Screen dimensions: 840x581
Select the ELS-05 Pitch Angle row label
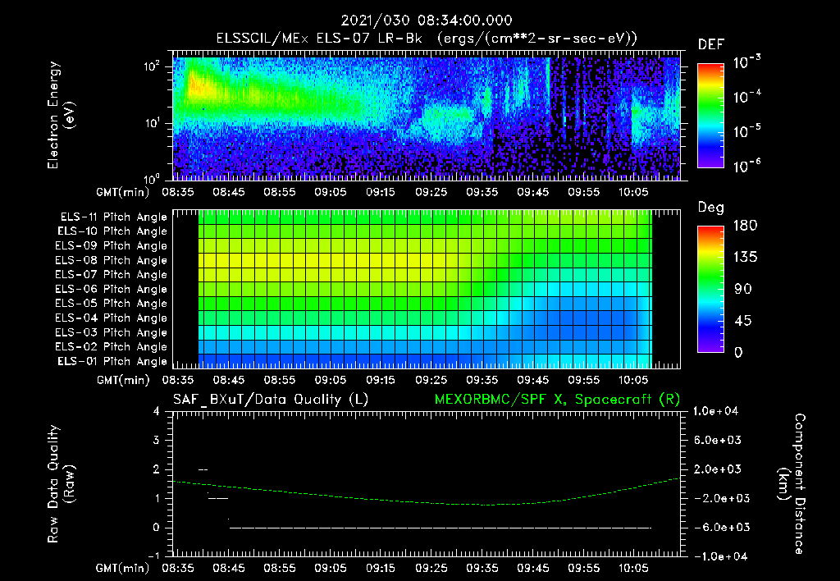[x=111, y=304]
